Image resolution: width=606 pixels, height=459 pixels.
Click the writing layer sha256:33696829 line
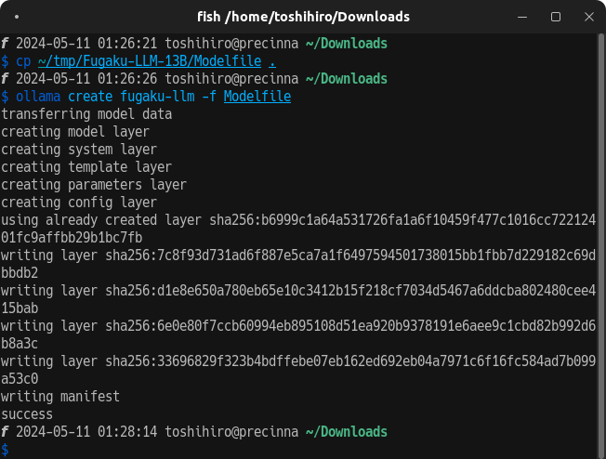(298, 361)
